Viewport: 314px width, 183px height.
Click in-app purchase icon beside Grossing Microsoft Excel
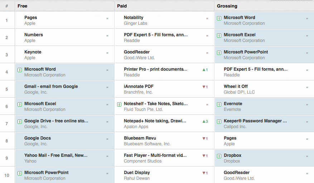click(219, 36)
